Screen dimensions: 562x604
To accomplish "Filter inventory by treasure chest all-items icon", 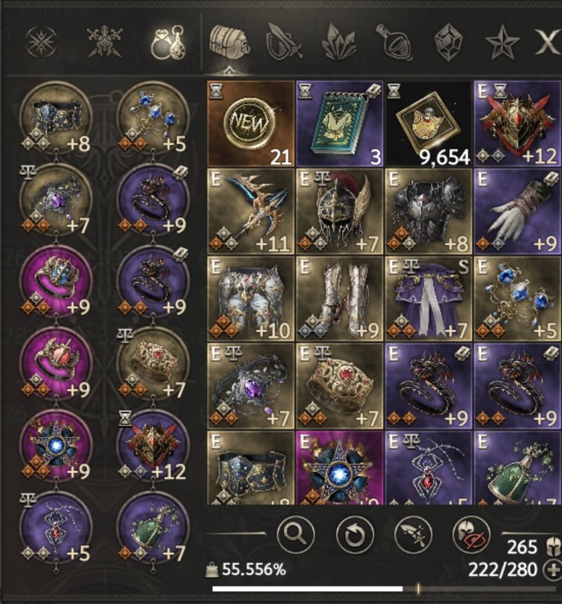I will coord(229,43).
